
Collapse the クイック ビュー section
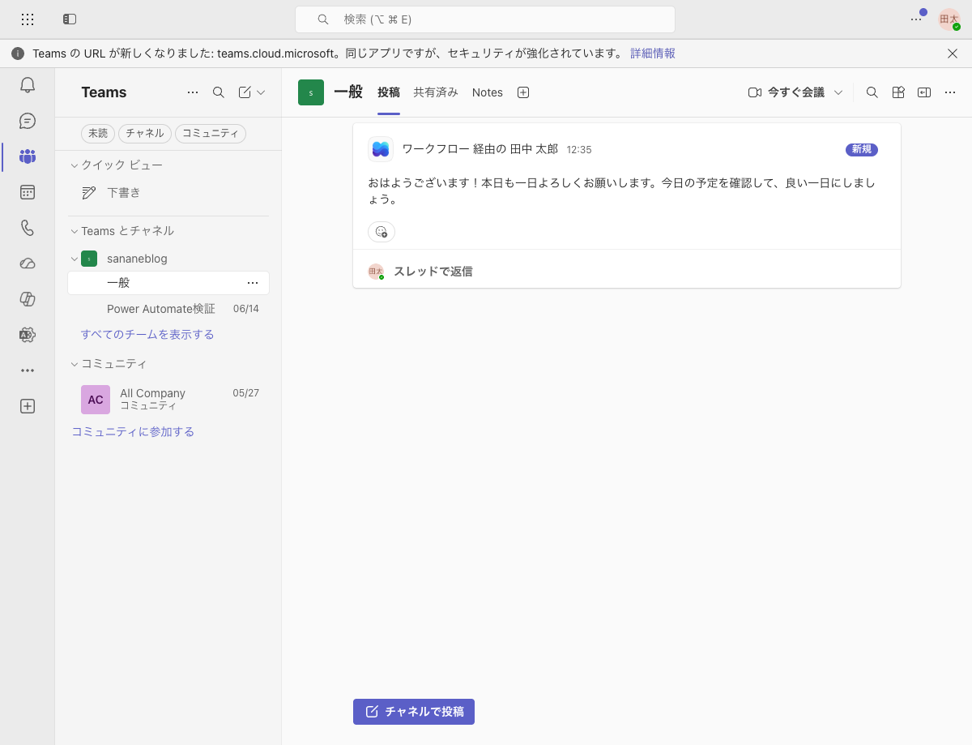coord(75,165)
